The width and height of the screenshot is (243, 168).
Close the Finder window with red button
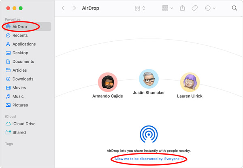[8, 8]
